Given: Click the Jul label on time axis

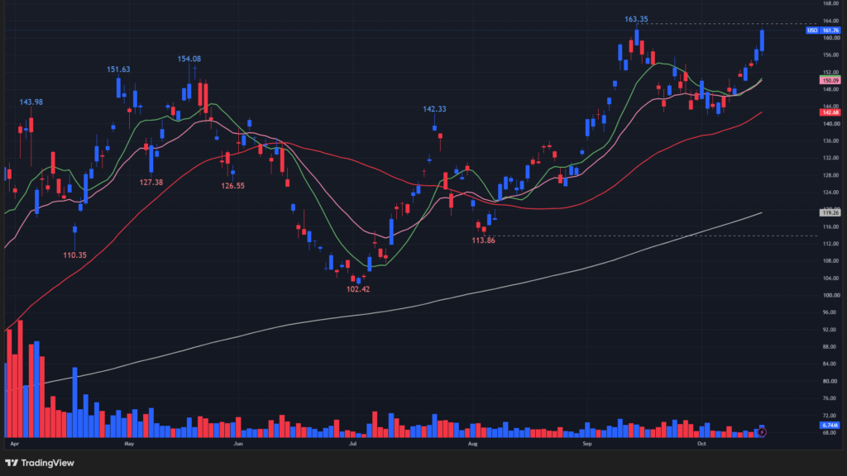Looking at the screenshot, I should coord(352,444).
